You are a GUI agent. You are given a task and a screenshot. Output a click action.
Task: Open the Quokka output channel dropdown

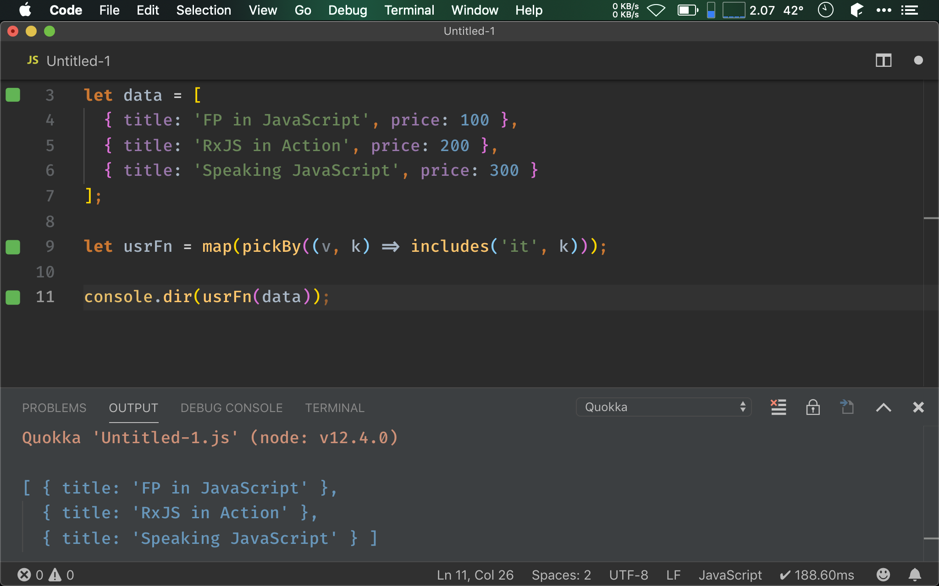click(663, 407)
